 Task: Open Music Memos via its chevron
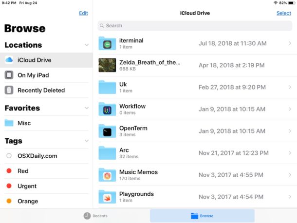[290, 175]
